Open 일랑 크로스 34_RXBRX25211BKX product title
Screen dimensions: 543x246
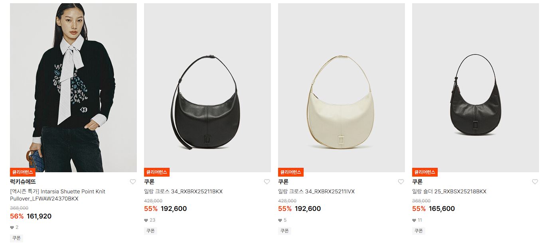coord(183,191)
